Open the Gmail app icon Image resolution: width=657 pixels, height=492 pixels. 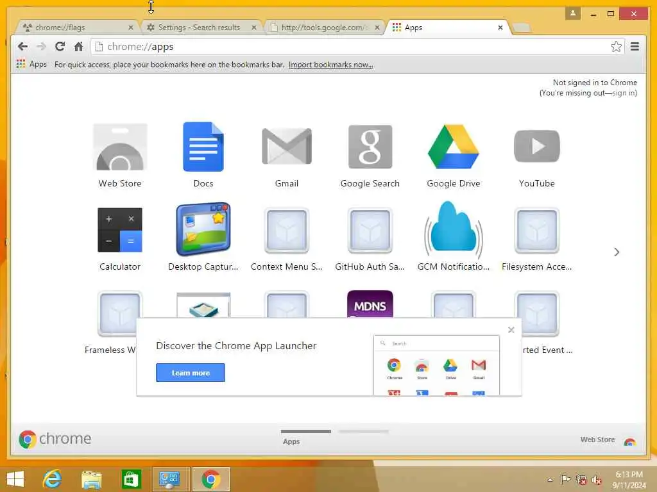287,147
